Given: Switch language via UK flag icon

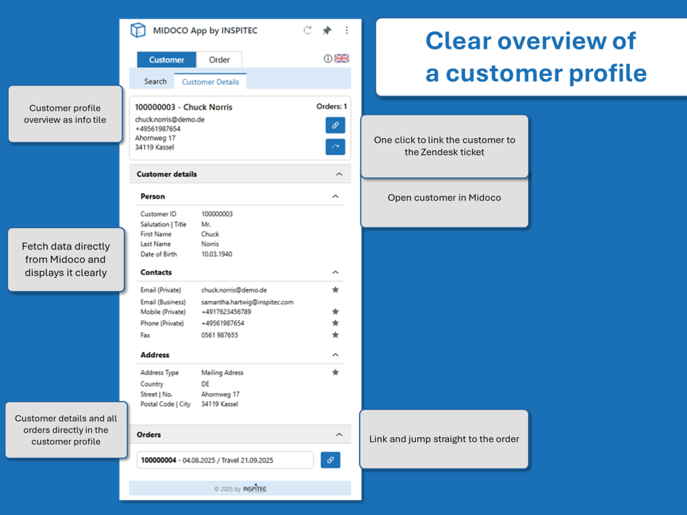Looking at the screenshot, I should tap(342, 59).
